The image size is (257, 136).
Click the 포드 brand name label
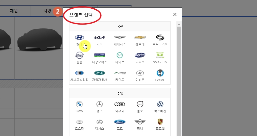(x=120, y=129)
